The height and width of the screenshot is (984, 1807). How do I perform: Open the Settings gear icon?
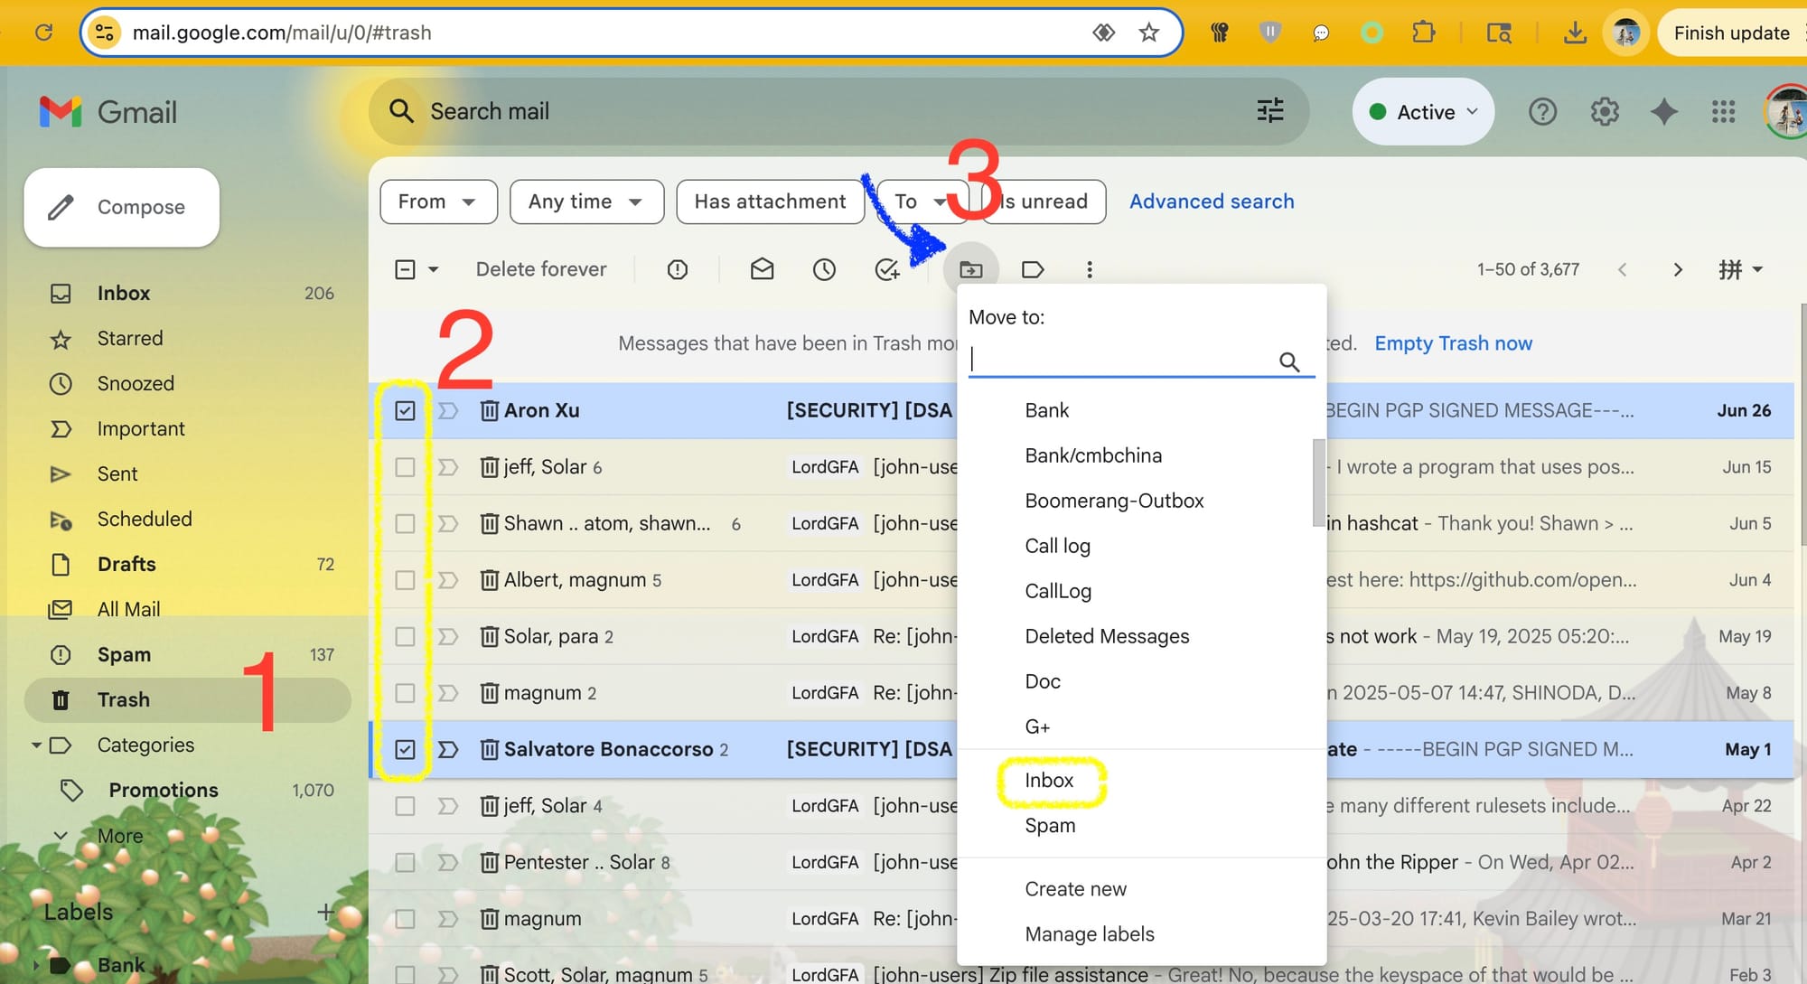tap(1605, 112)
